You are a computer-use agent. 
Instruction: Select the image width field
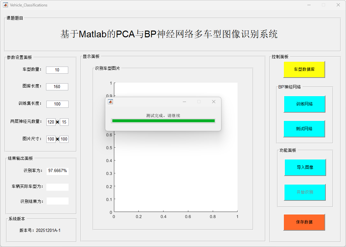tap(51, 139)
